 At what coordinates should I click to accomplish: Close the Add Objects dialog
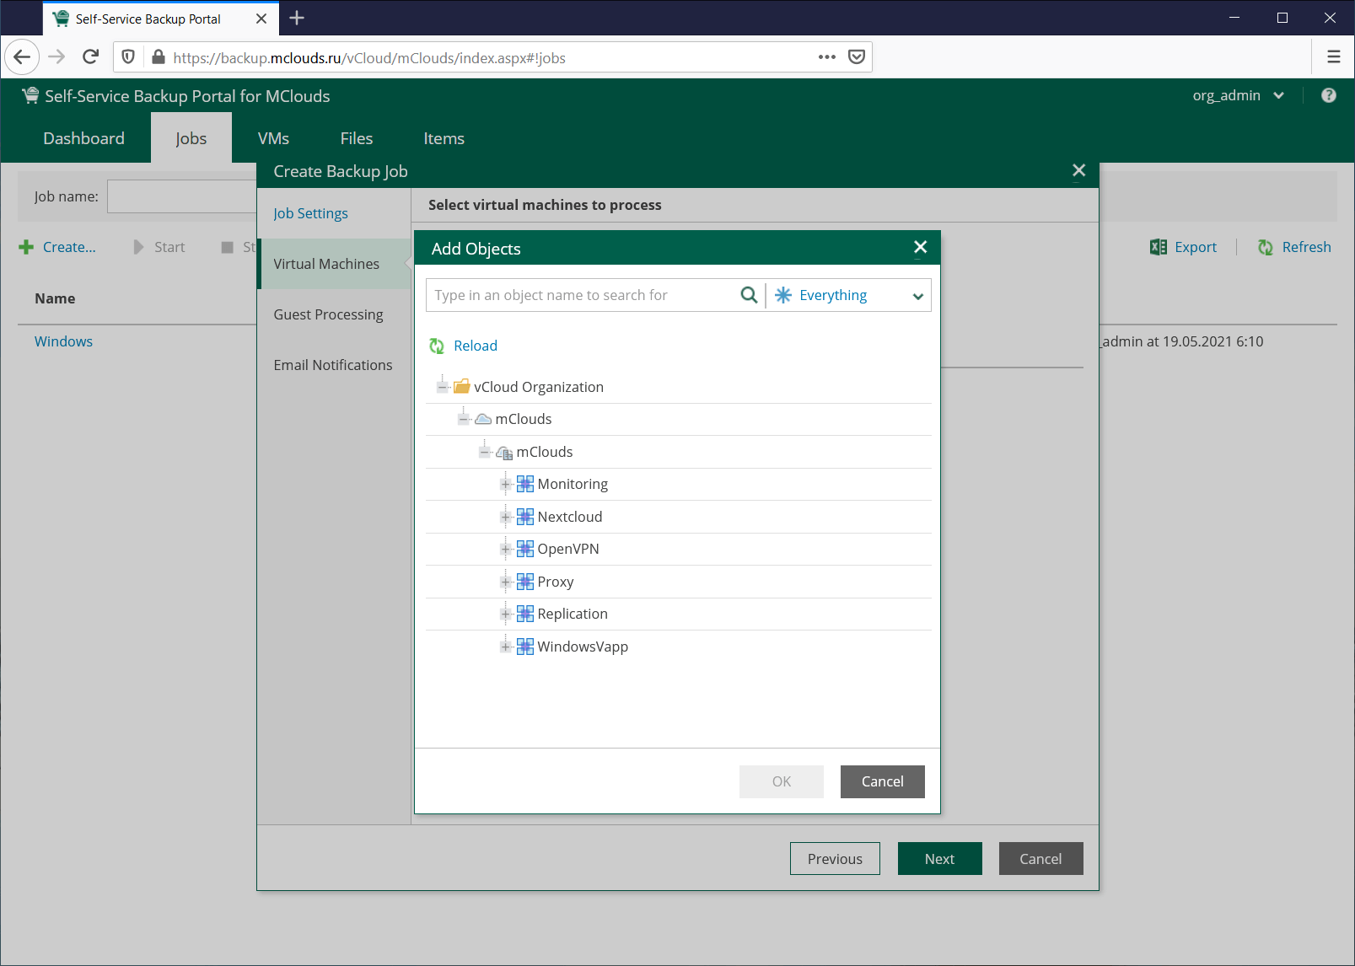pyautogui.click(x=920, y=247)
